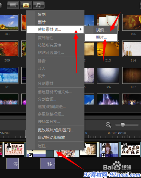Click the L icon on the blue portrait clip
Screen dimensions: 141x178
coord(103,149)
